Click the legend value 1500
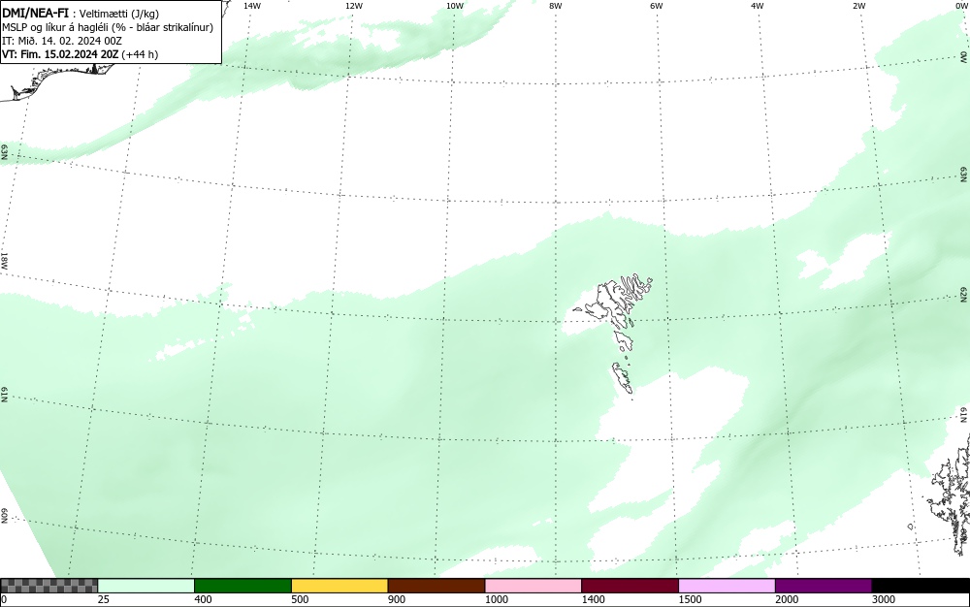This screenshot has width=970, height=607. [x=690, y=599]
